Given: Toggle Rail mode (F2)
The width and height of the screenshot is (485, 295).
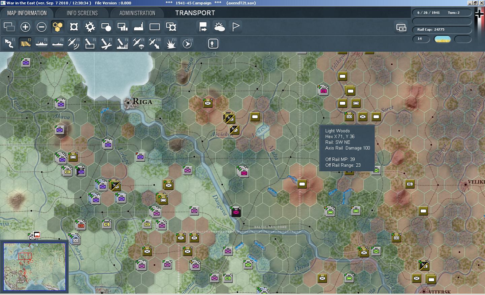Looking at the screenshot, I should tap(25, 43).
